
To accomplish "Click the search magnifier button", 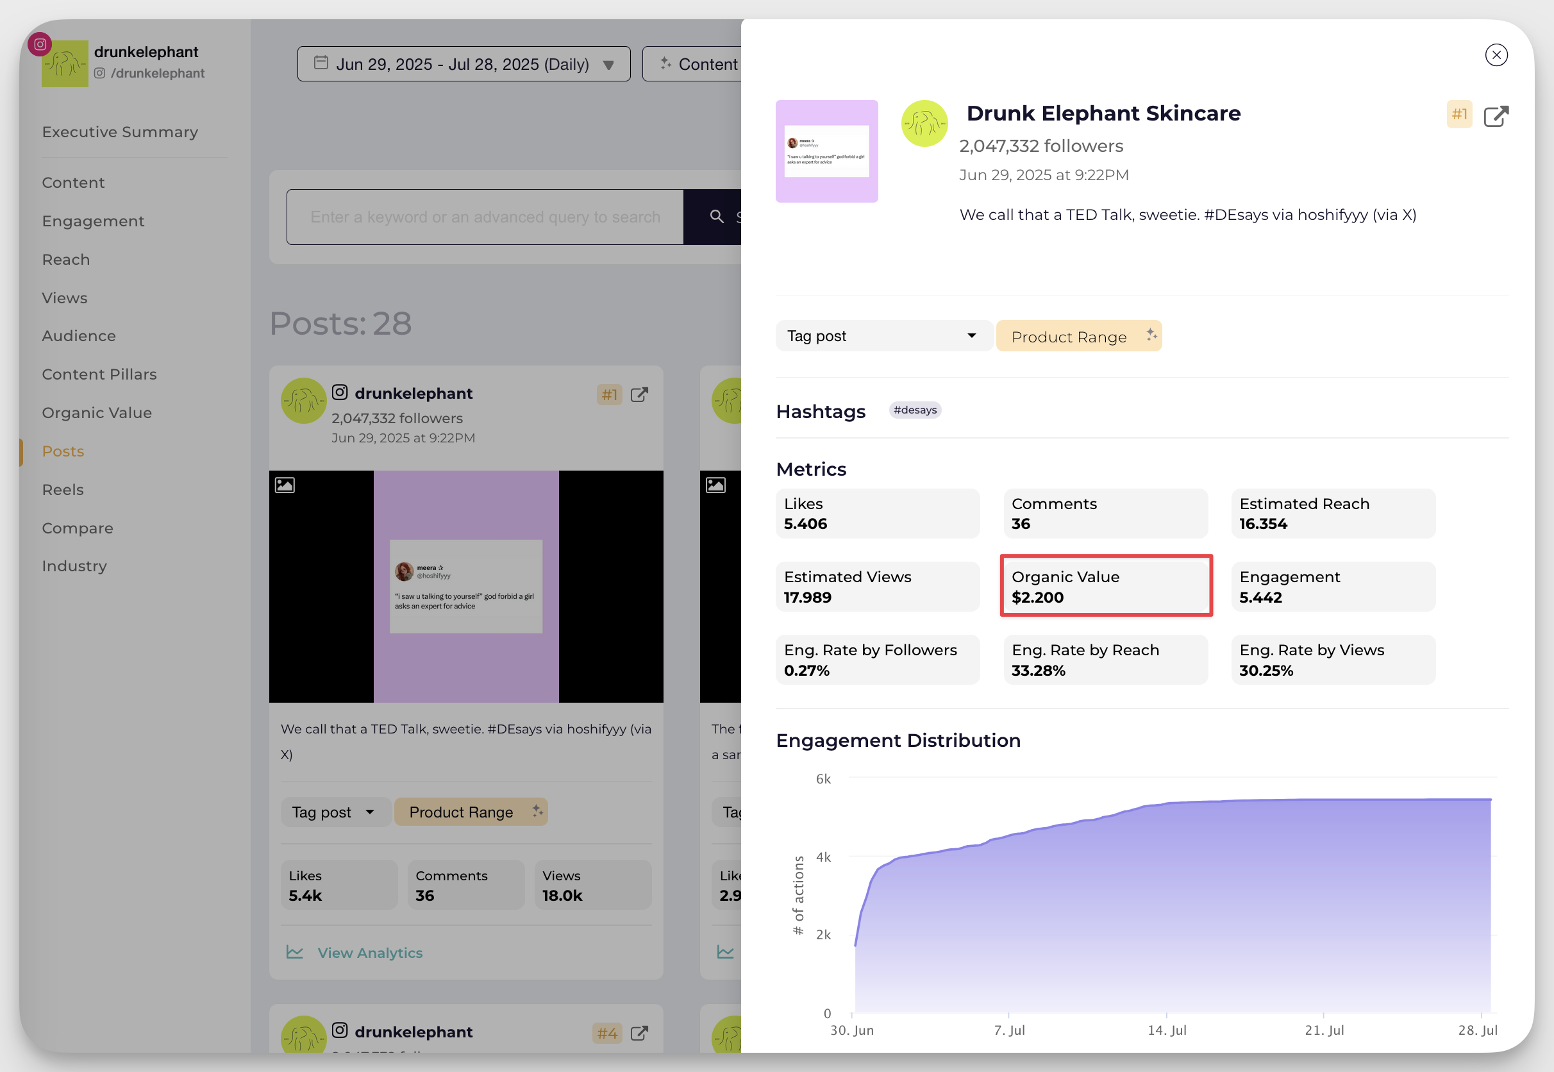I will pos(717,216).
